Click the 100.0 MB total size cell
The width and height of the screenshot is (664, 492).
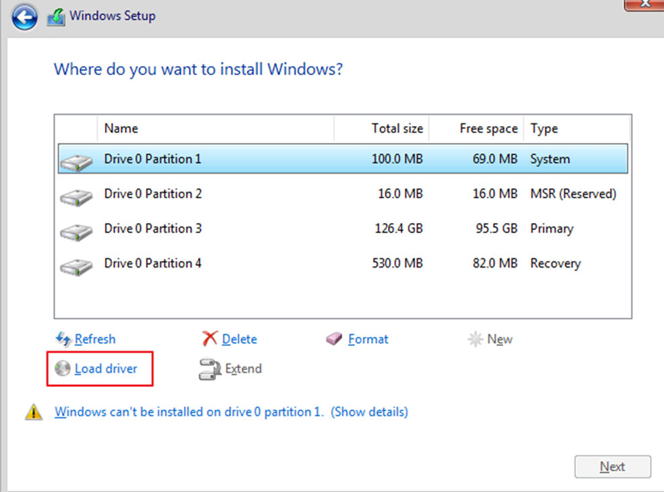pos(397,159)
